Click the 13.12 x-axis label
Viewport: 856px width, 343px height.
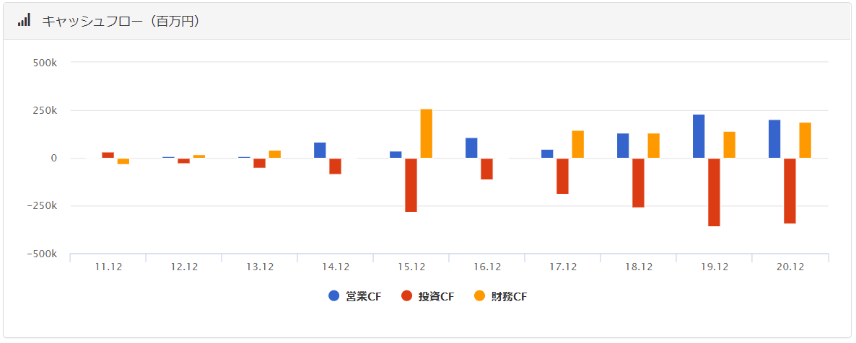[x=260, y=267]
